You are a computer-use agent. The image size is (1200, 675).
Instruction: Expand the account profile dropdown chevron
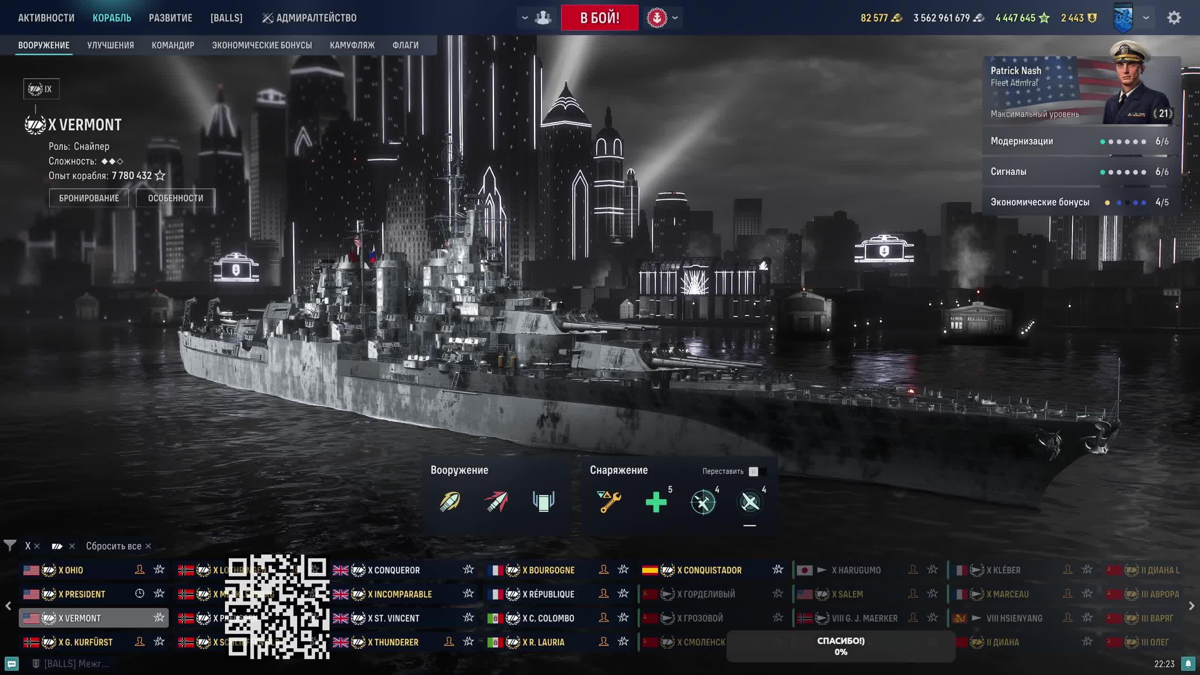point(1146,18)
